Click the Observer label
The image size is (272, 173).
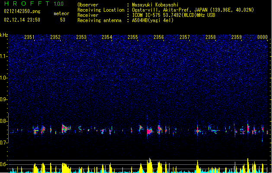(x=88, y=5)
